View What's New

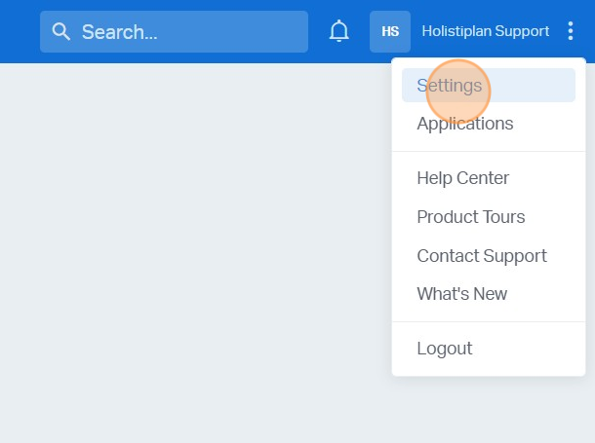click(x=461, y=294)
